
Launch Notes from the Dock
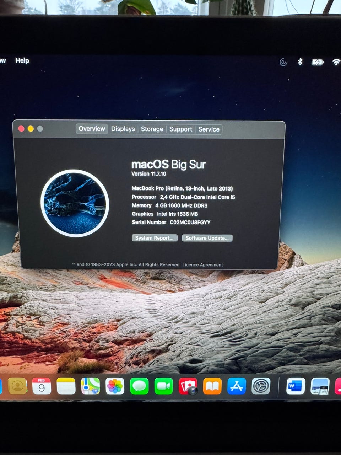coord(66,386)
